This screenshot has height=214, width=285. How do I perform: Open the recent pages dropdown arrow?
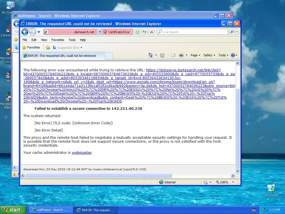click(39, 32)
